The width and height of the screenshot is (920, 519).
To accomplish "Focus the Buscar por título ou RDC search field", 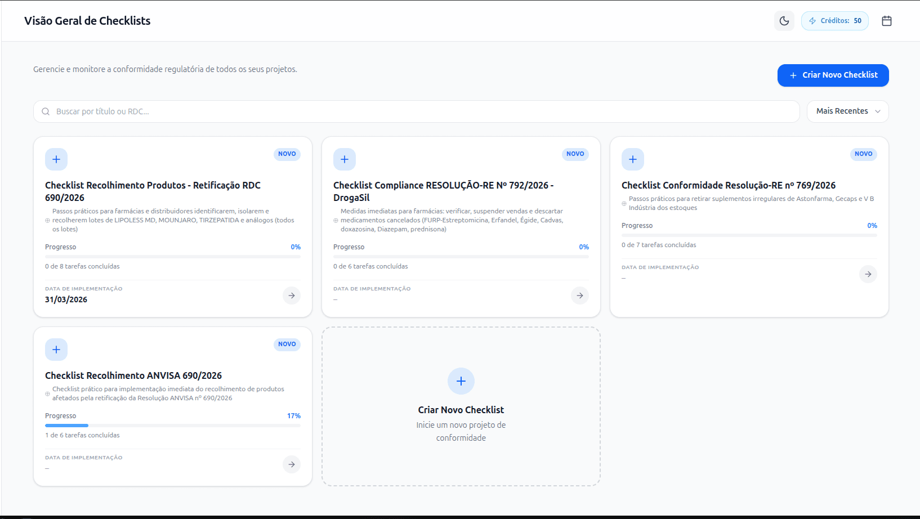I will [x=417, y=111].
